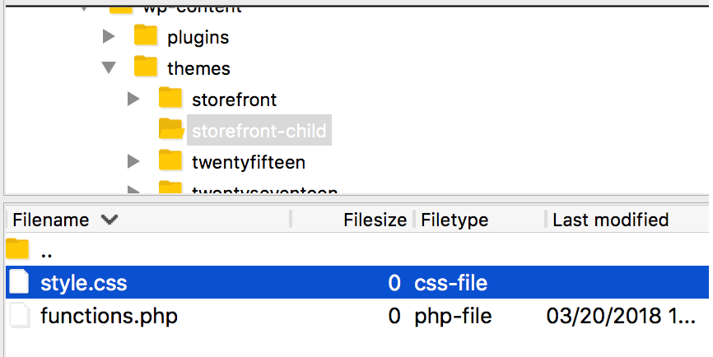Click the plugins folder icon

click(x=146, y=36)
